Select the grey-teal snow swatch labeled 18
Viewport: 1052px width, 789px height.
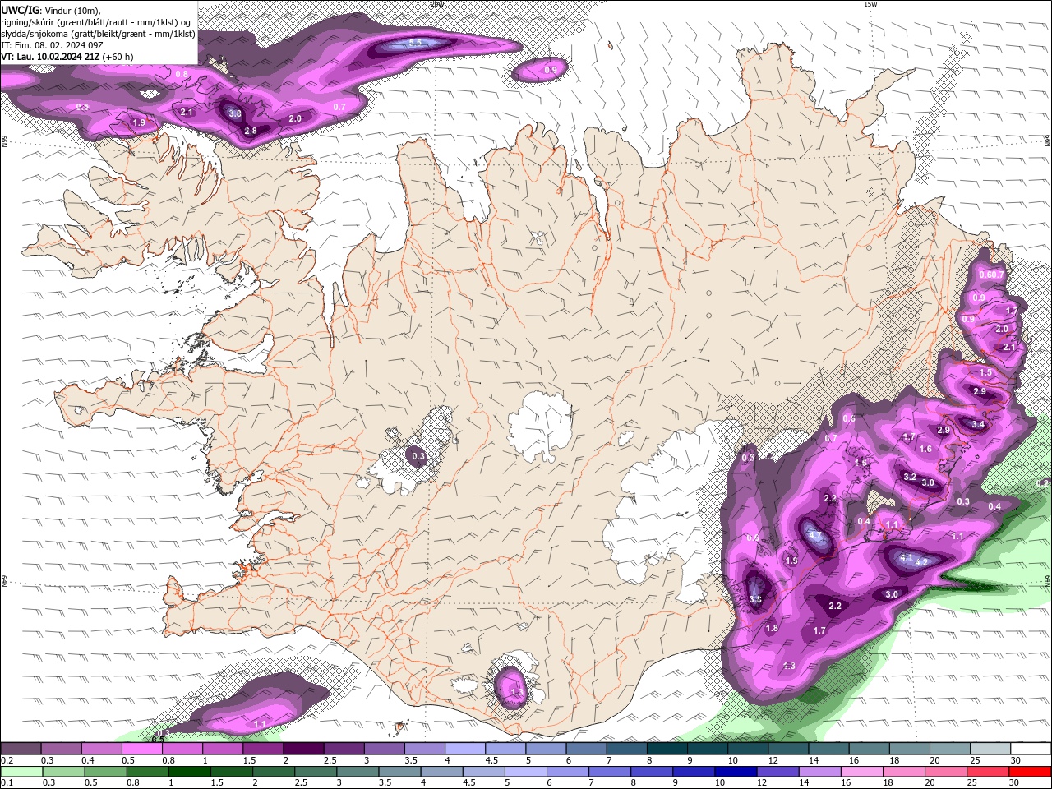(909, 749)
